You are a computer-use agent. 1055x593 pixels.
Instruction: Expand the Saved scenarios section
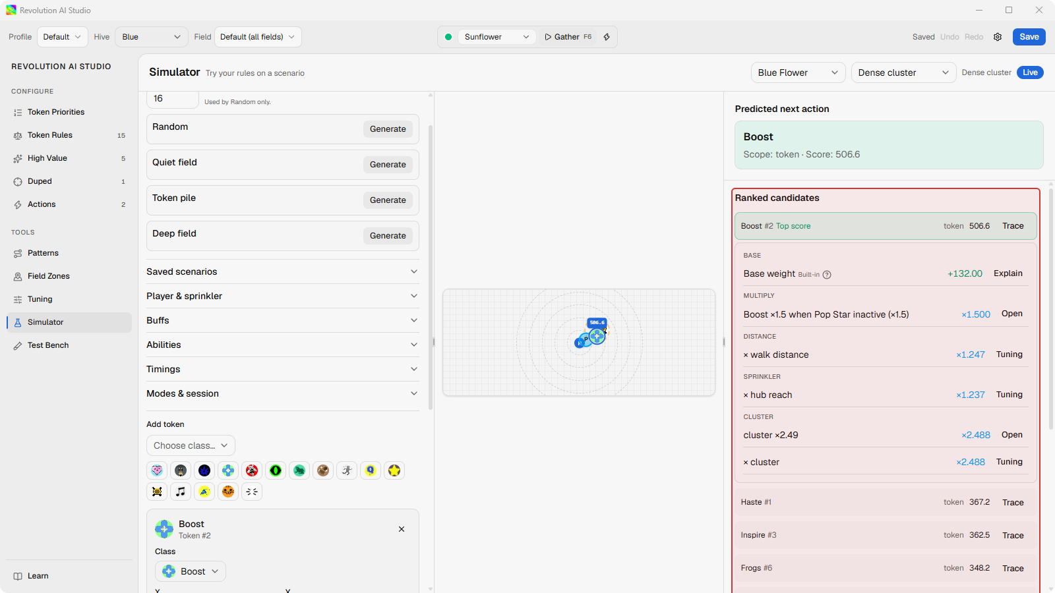tap(282, 271)
